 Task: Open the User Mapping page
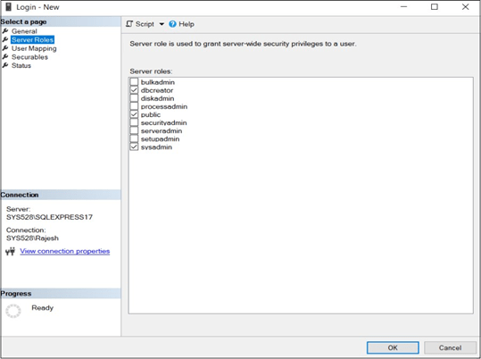(x=34, y=48)
